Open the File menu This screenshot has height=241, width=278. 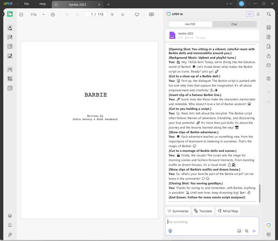[x=27, y=4]
